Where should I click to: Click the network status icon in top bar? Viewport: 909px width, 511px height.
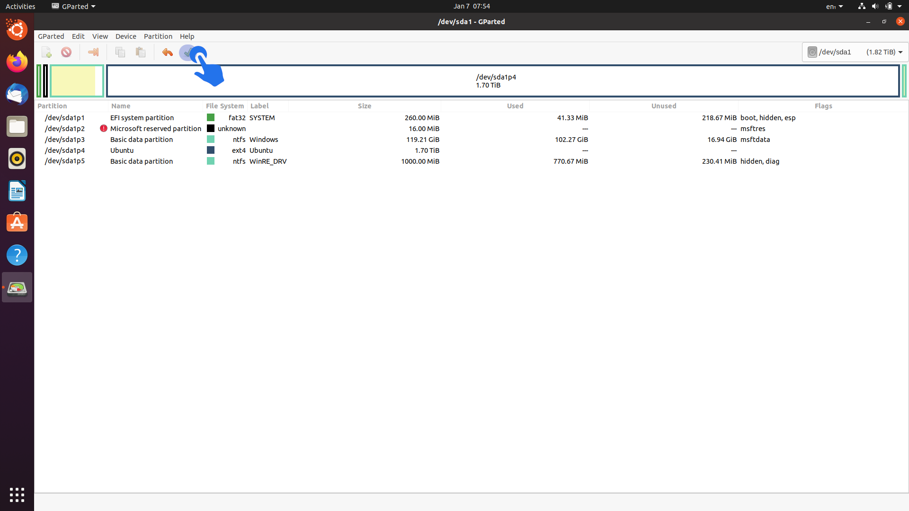[x=862, y=6]
